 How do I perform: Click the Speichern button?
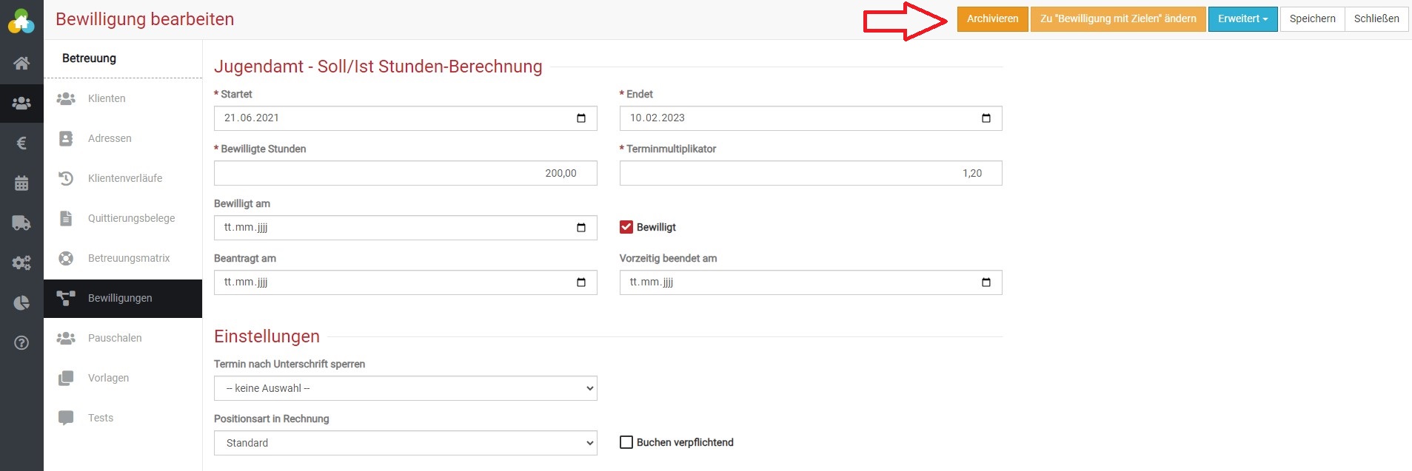tap(1312, 19)
